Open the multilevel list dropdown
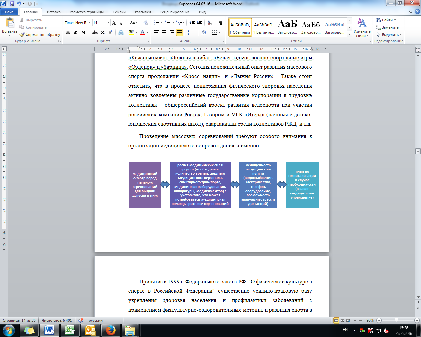Image resolution: width=421 pixels, height=337 pixels. pos(180,23)
